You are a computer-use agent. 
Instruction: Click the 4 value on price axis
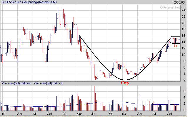click(x=184, y=74)
